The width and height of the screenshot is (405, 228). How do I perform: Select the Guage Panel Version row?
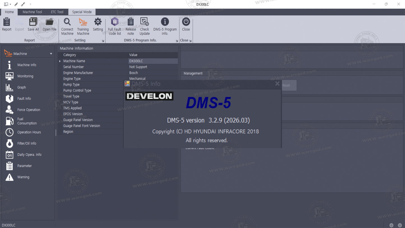tap(91, 120)
